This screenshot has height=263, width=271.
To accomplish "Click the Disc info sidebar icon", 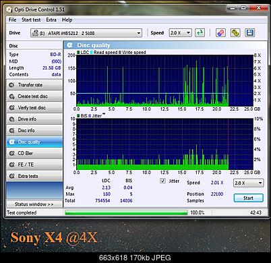I will pyautogui.click(x=11, y=131).
